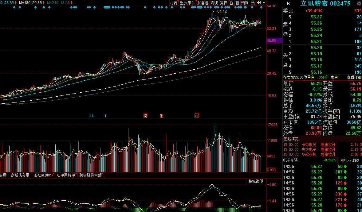Screen dimensions: 362x212
Task: Open the 重大事件 major events list
Action: click(x=187, y=3)
